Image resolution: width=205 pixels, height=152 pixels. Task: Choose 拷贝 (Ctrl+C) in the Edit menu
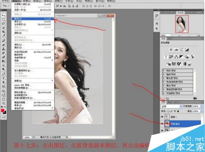pos(33,22)
